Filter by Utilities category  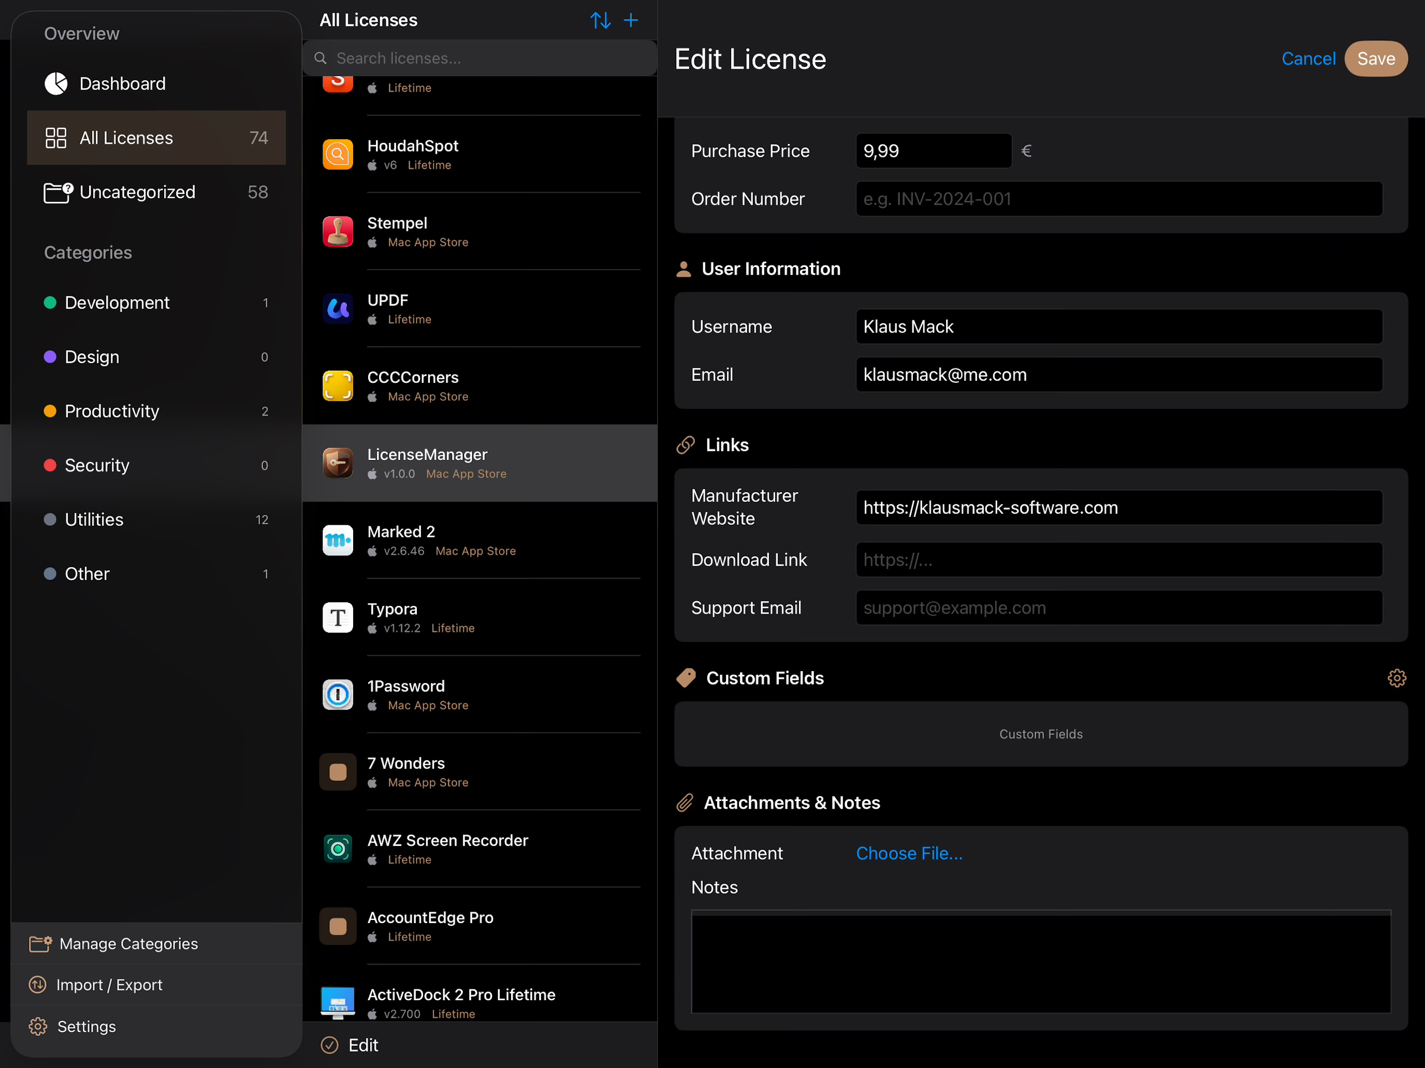pyautogui.click(x=156, y=520)
